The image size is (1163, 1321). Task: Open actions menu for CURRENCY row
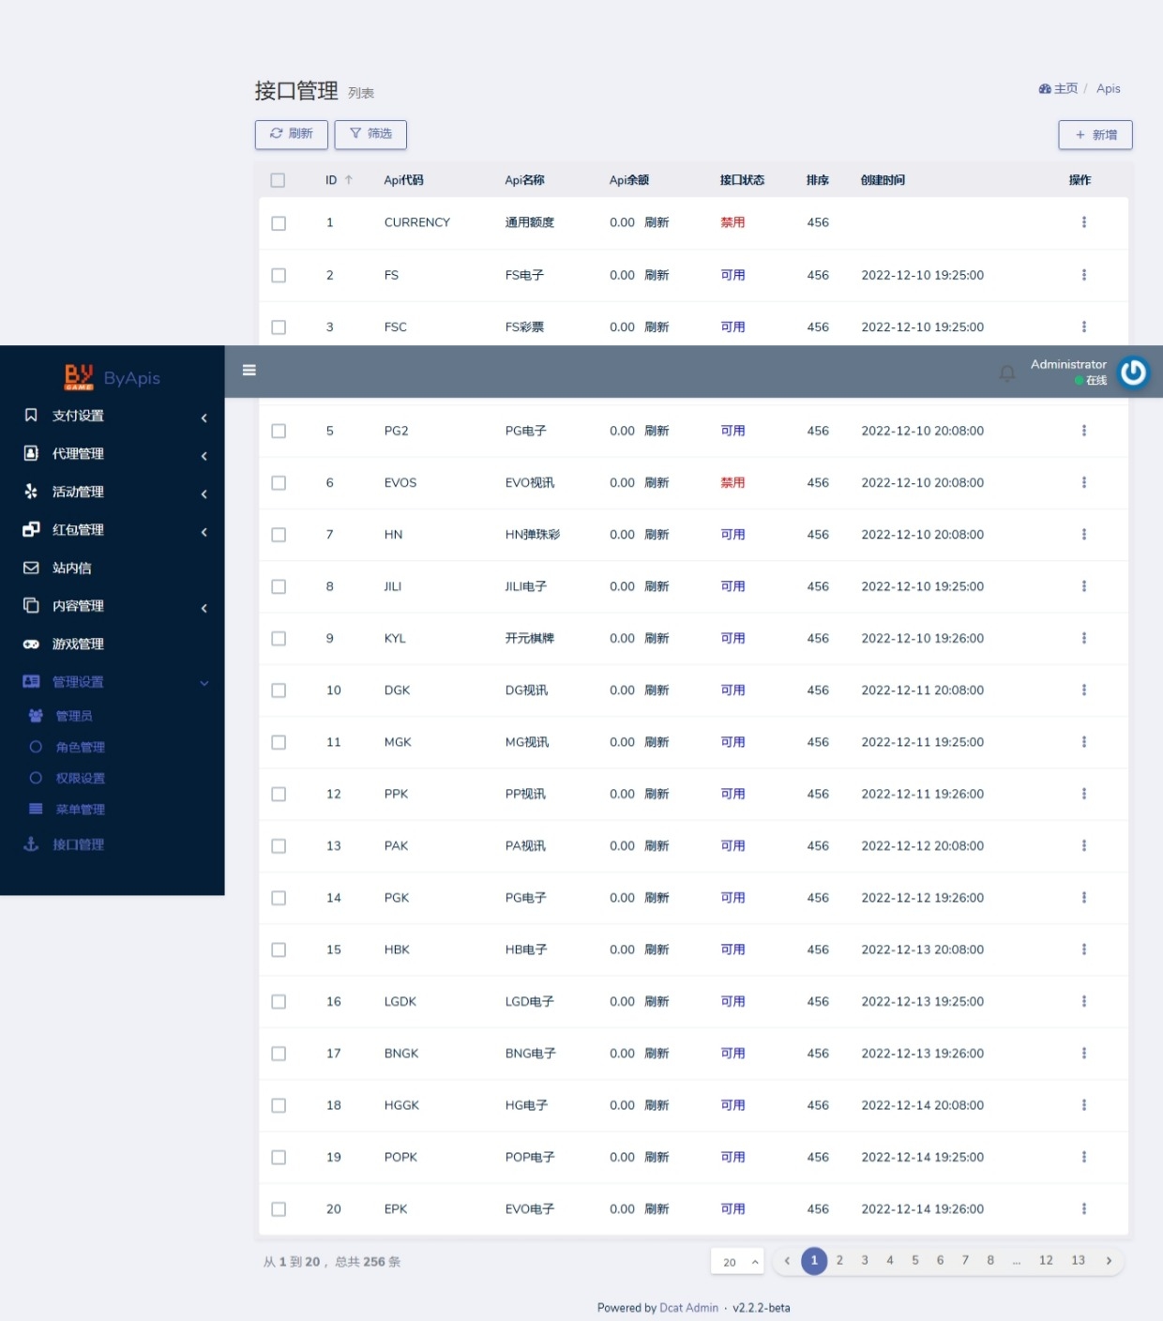tap(1083, 222)
